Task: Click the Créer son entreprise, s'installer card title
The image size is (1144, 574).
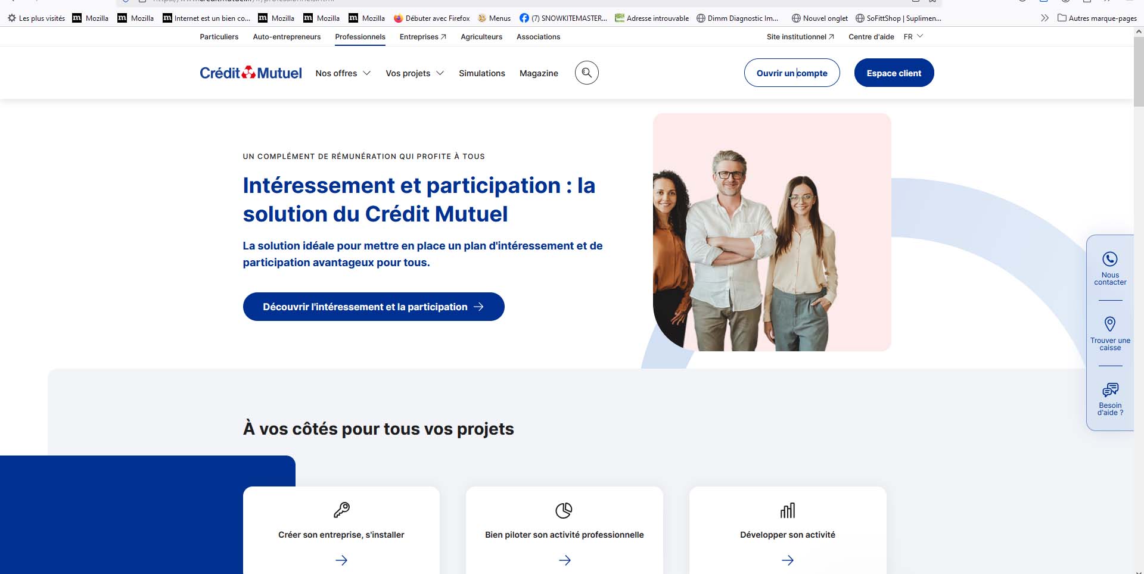Action: [341, 535]
